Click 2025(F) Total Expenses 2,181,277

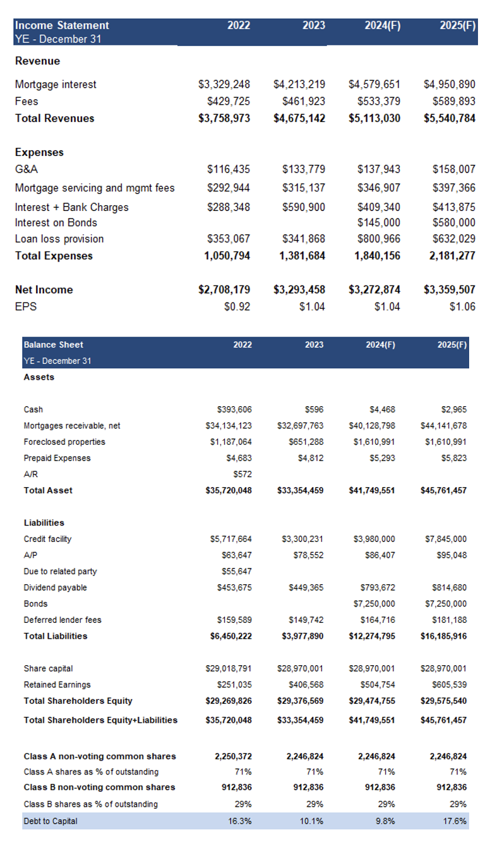click(452, 256)
